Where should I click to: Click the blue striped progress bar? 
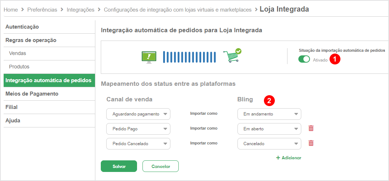(189, 57)
